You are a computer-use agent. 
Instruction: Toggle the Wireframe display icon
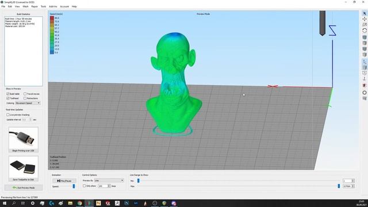(365, 73)
